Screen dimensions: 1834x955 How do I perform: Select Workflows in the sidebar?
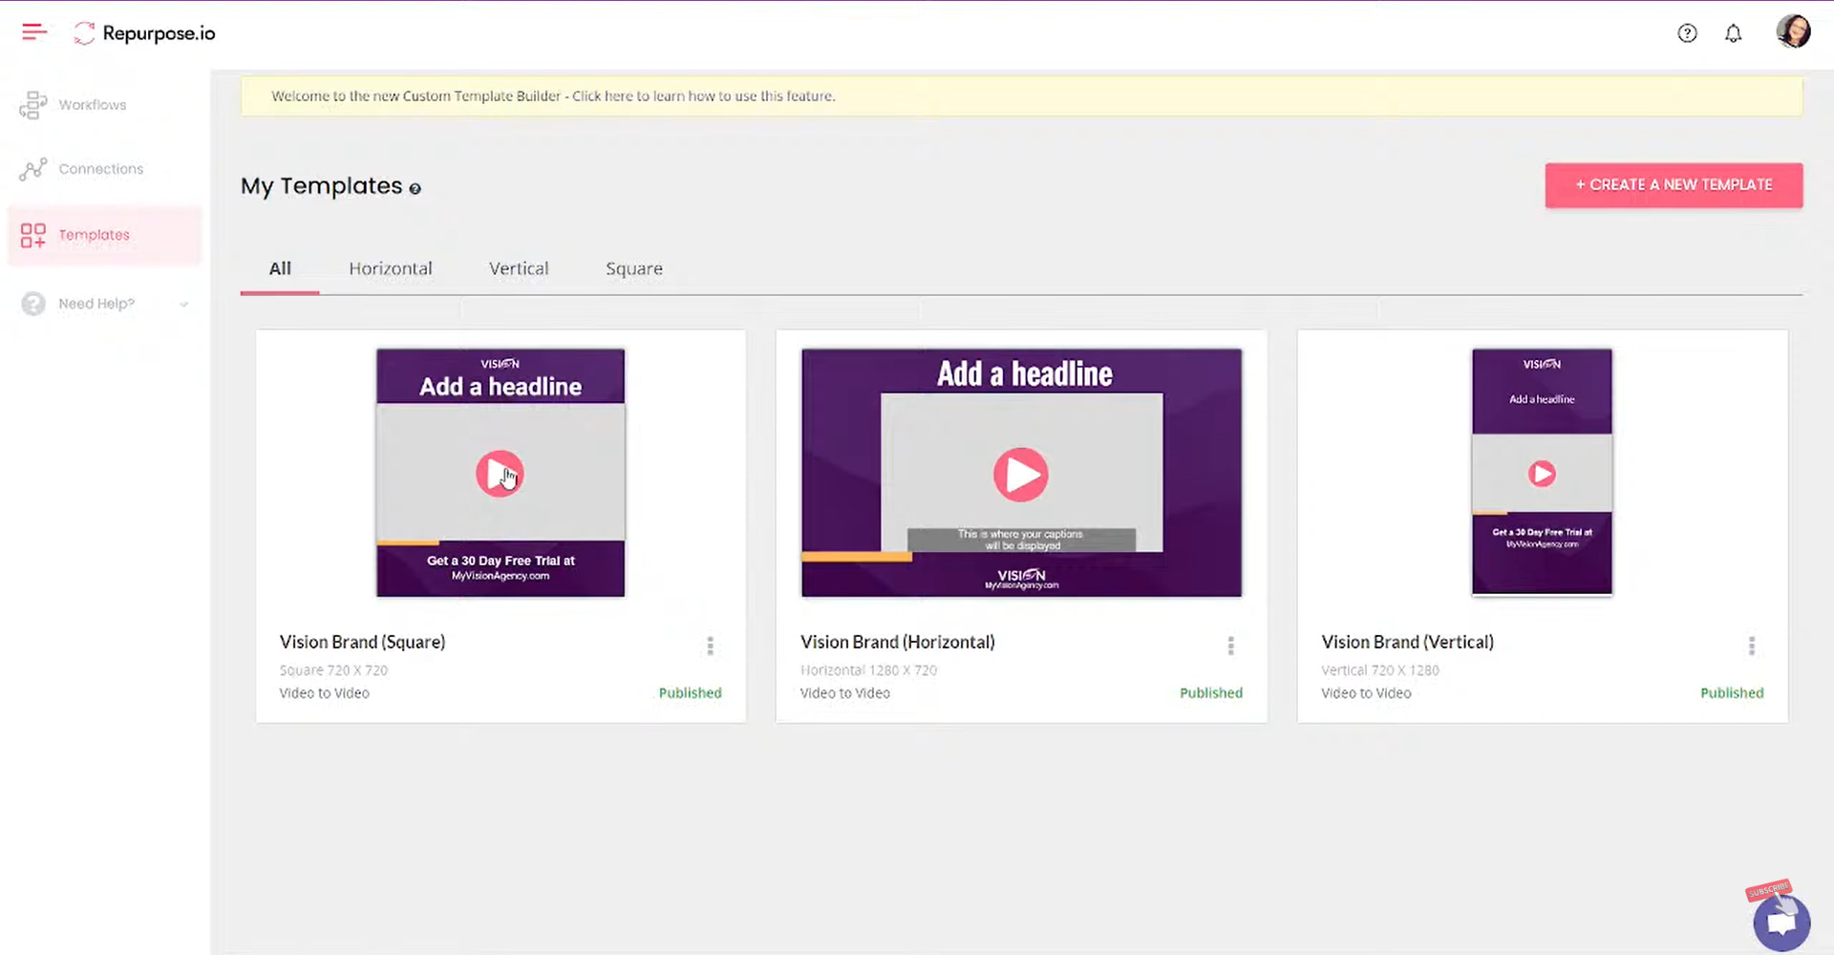pos(91,105)
